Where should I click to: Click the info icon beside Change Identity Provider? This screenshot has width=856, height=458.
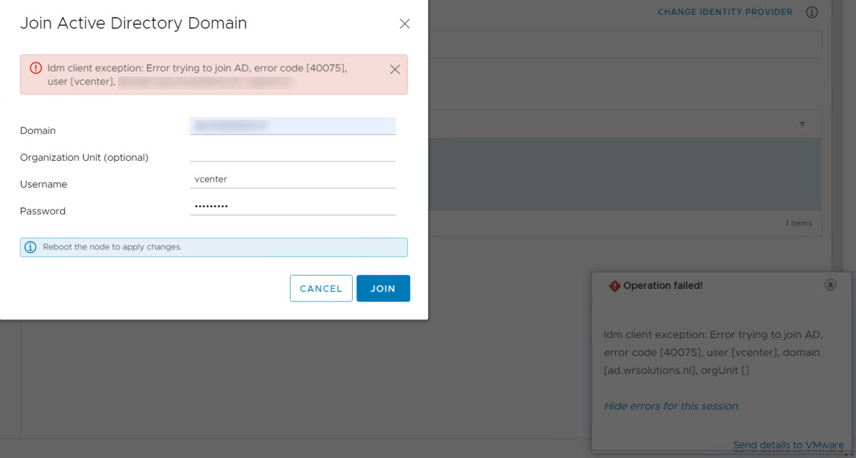(812, 12)
